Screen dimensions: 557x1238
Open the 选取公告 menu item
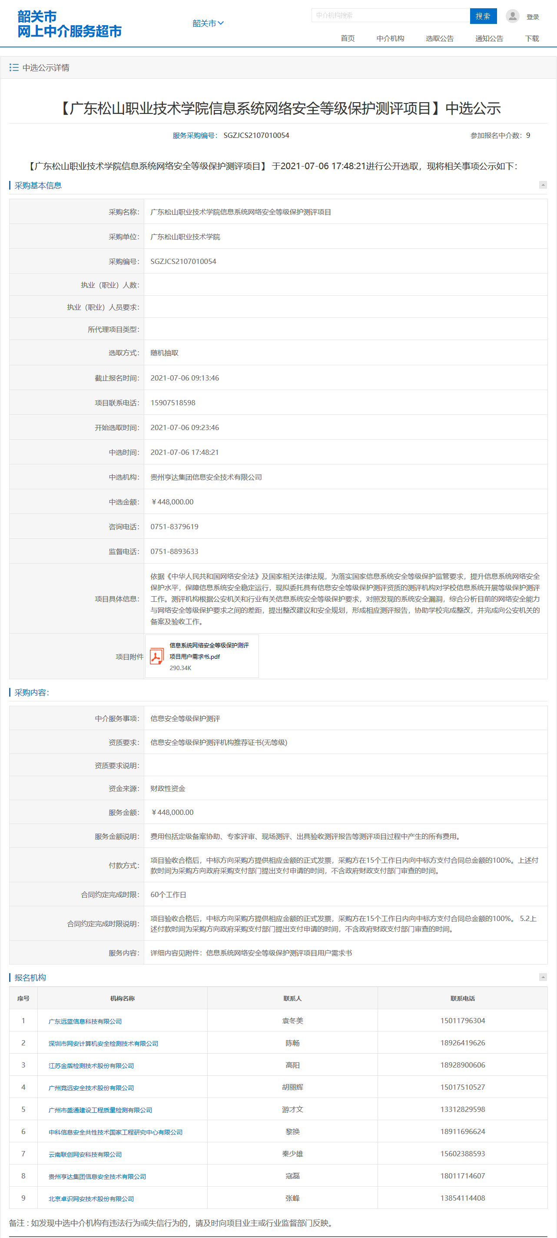[439, 38]
